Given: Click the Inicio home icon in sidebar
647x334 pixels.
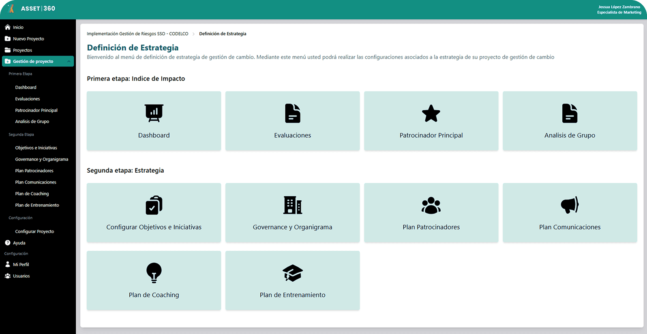Looking at the screenshot, I should click(x=8, y=27).
